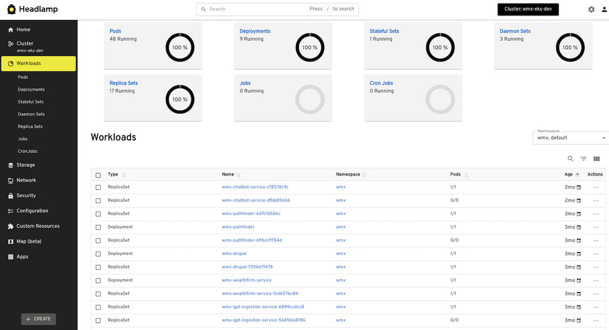Open the Cluster: wmx-eks-dev selector

528,9
